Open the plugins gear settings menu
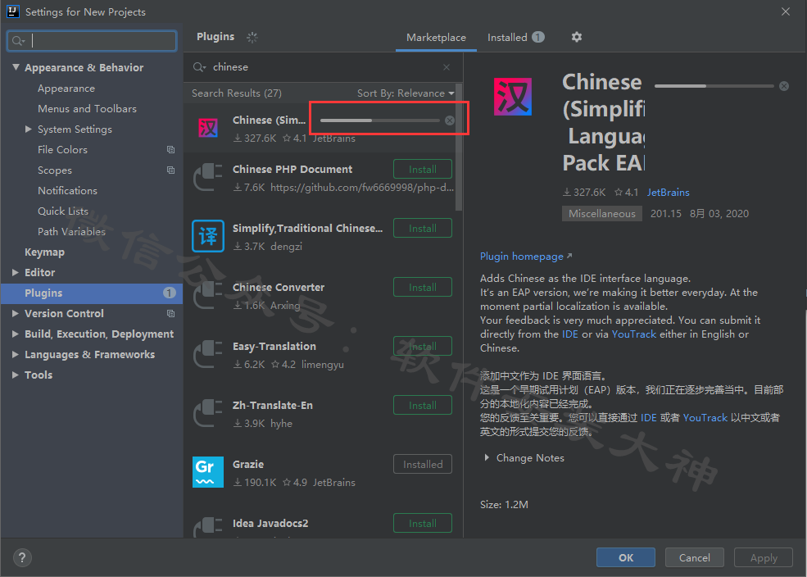The height and width of the screenshot is (577, 807). pyautogui.click(x=577, y=37)
